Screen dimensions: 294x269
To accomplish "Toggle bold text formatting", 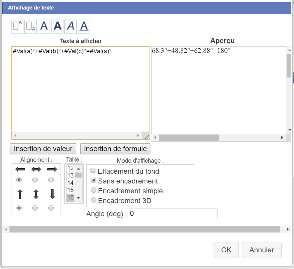I will tap(57, 26).
